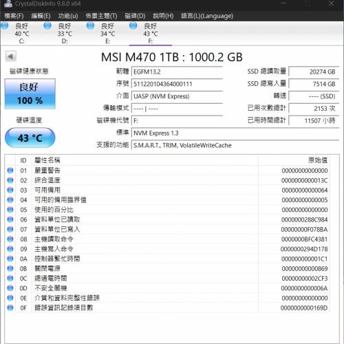Click the CrystalDiskInfo app icon in title bar
344x344 pixels.
pos(8,3)
